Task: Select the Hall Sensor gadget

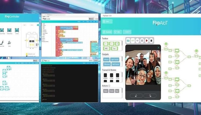Action: 116,64
